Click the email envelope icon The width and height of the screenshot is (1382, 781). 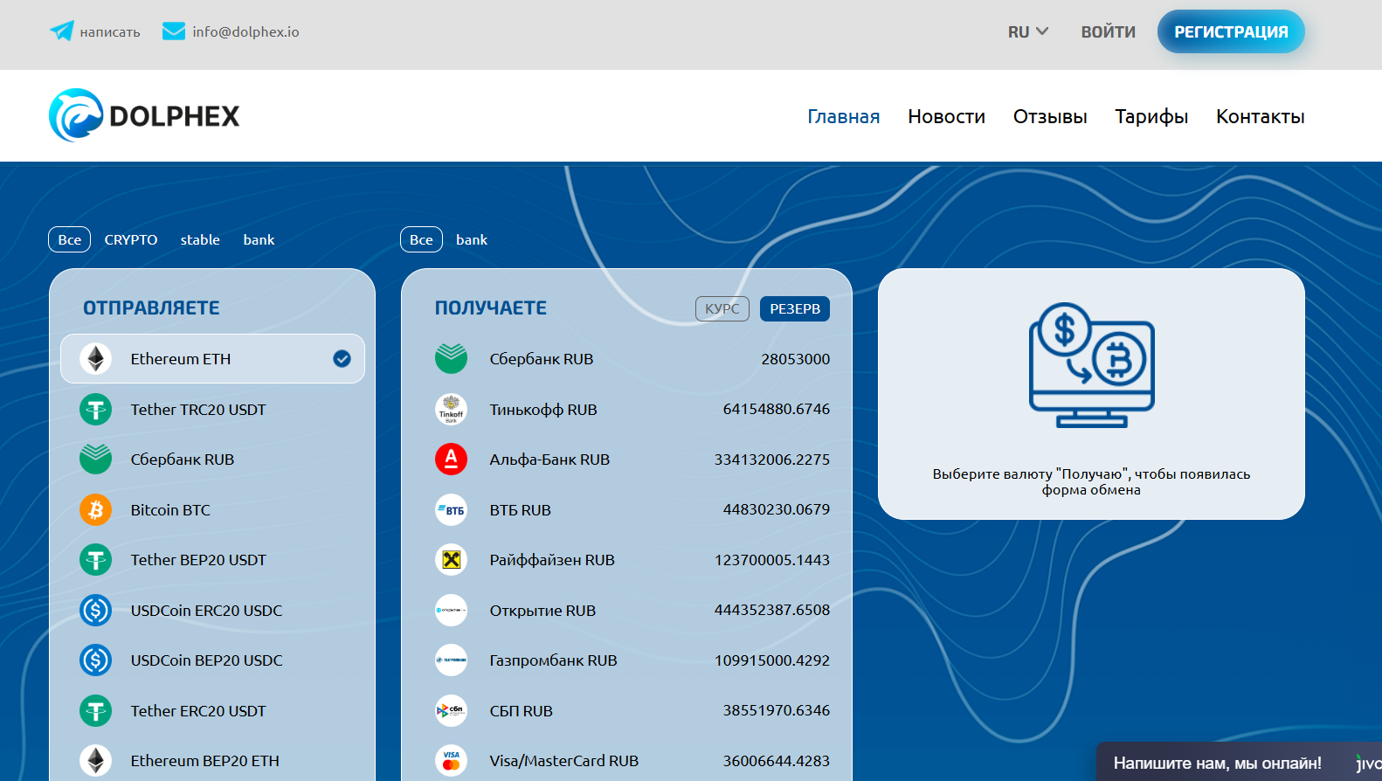174,31
